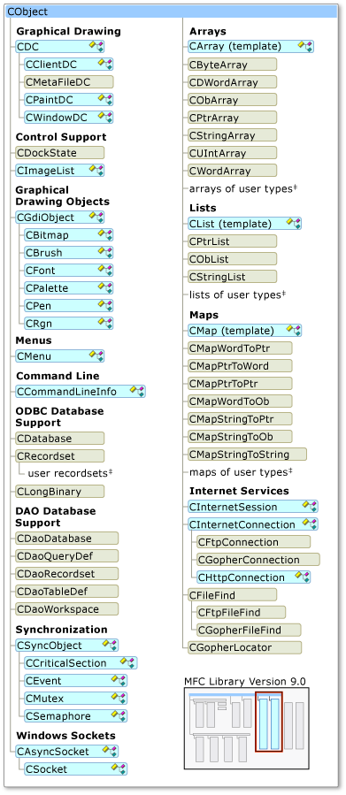
Task: Click the icon beside CEvent
Action: tap(119, 680)
